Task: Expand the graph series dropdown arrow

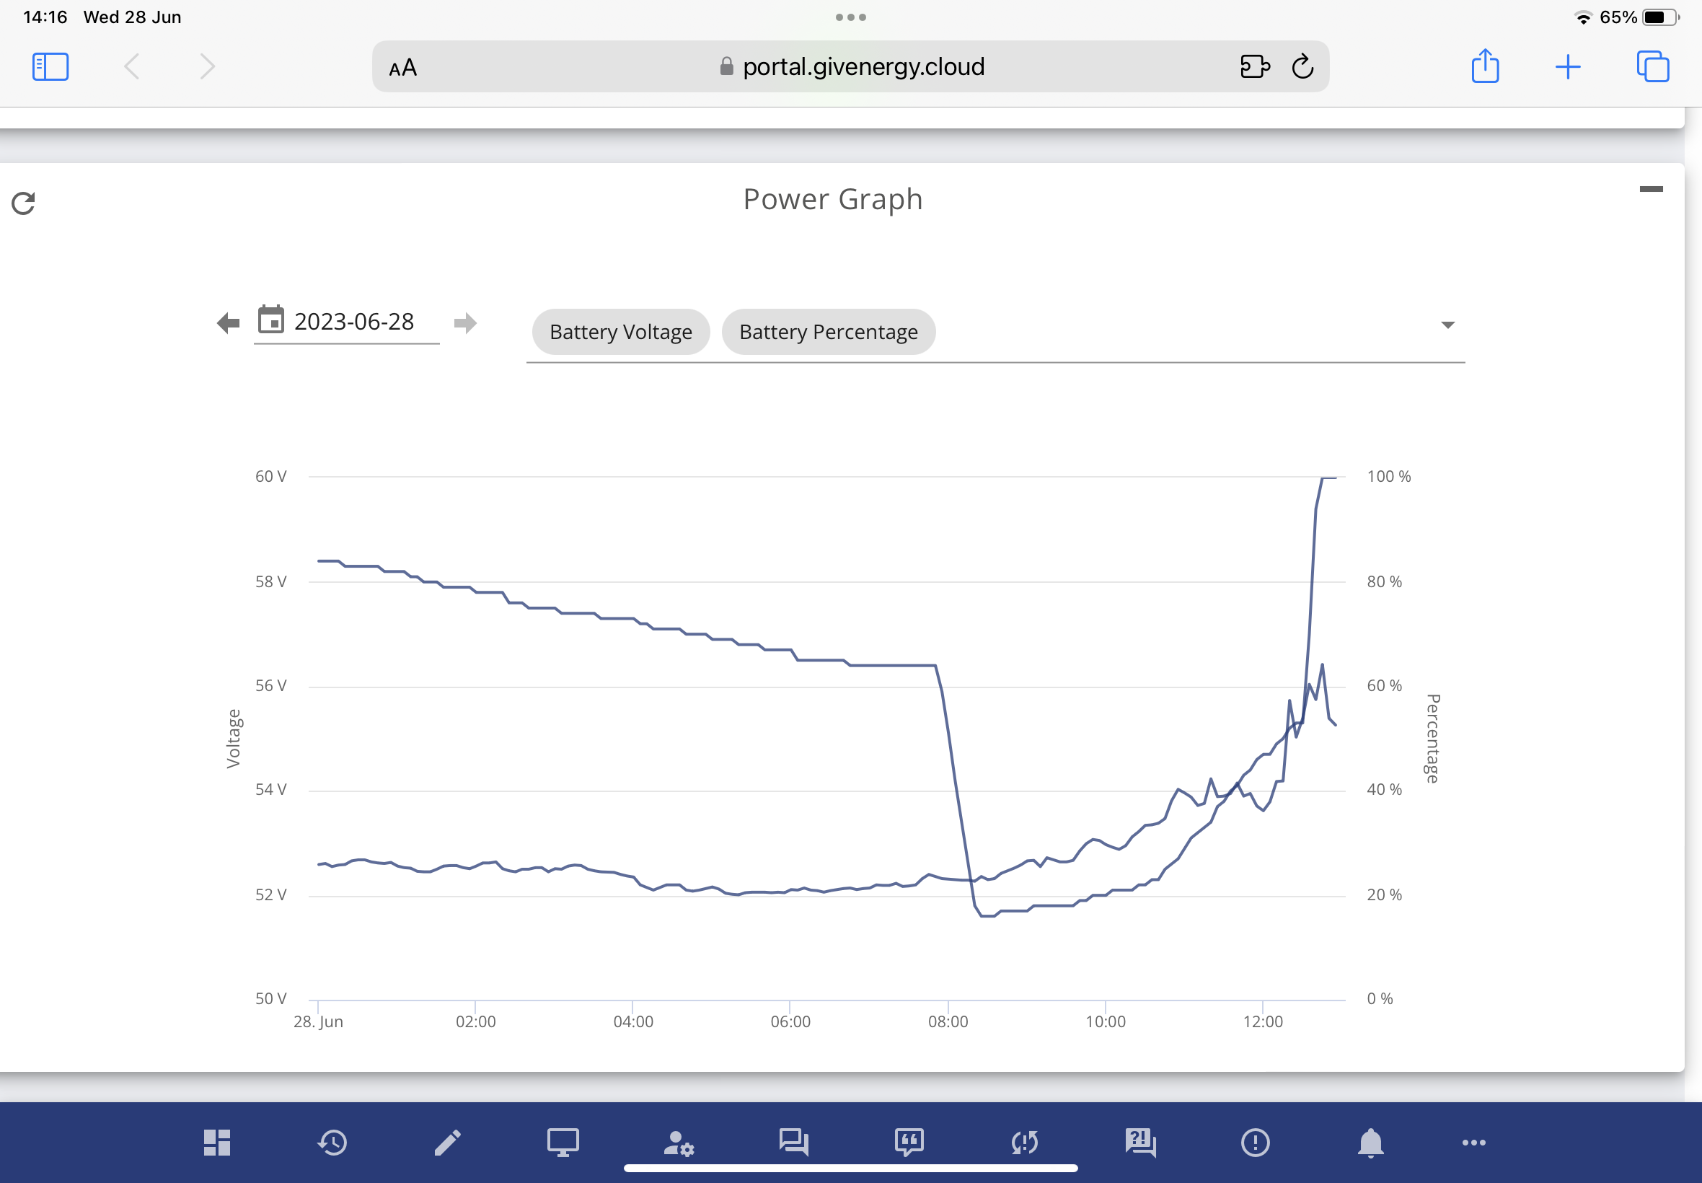Action: pos(1447,325)
